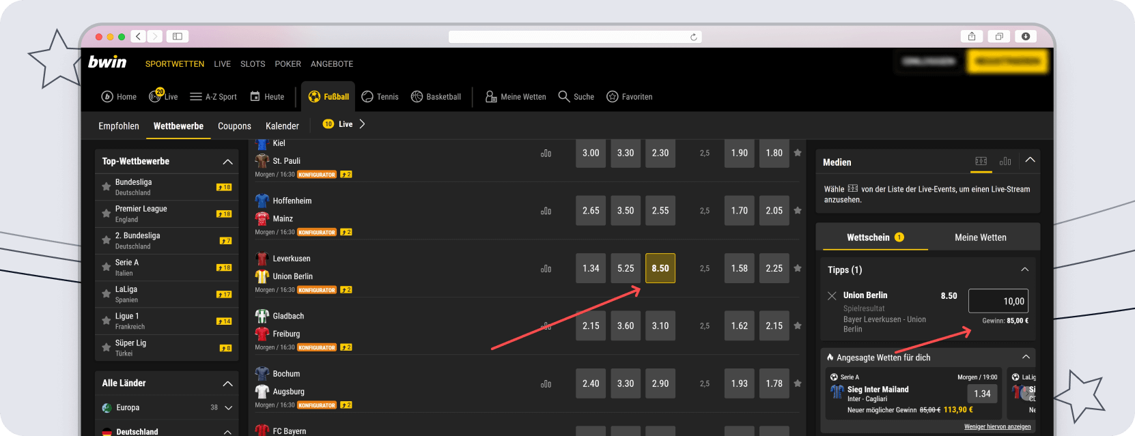Toggle the browser sidebar button

(x=178, y=36)
